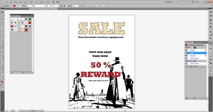This screenshot has height=112, width=213.
Task: Click the Adobe Illustrator Ai logo
Action: pos(2,2)
